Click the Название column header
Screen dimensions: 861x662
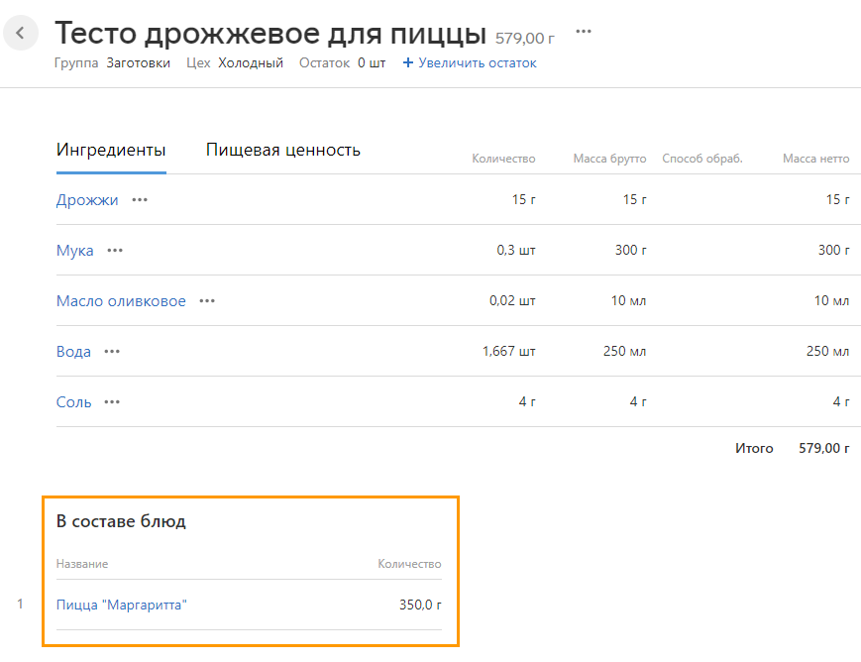click(x=82, y=564)
